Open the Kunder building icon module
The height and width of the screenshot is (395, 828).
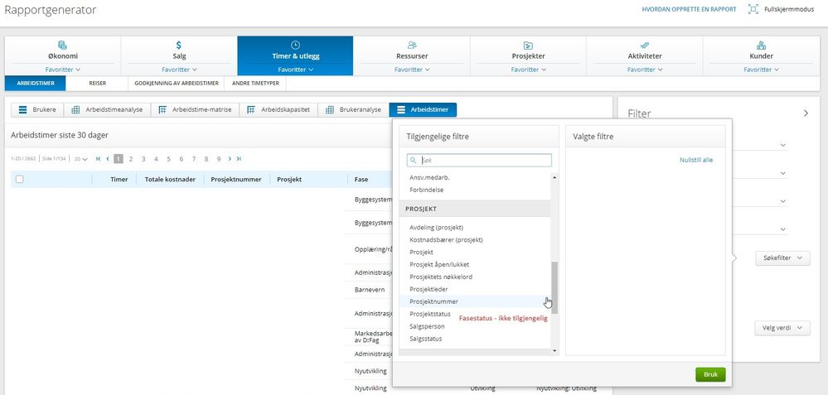(761, 51)
